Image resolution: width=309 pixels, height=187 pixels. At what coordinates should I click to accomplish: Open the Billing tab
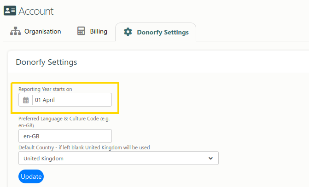pyautogui.click(x=92, y=31)
